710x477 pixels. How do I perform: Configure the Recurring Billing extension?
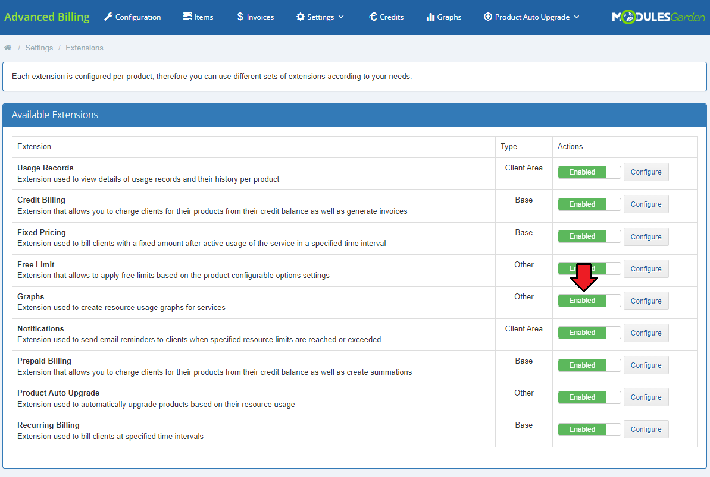point(646,429)
